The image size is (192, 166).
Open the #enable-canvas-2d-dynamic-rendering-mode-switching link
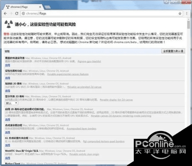coord(121,116)
